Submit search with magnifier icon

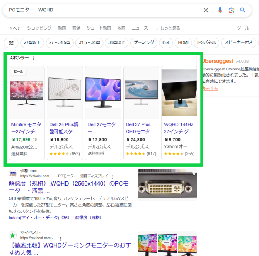[x=242, y=10]
